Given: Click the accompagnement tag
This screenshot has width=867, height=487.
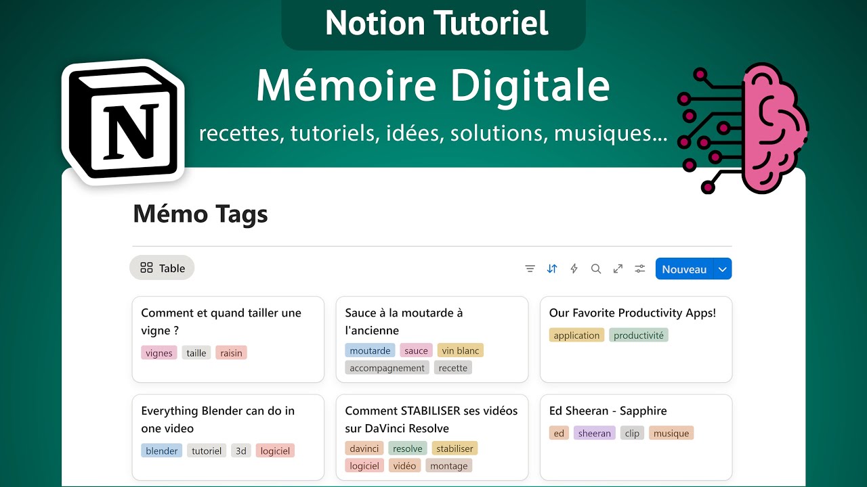Looking at the screenshot, I should pyautogui.click(x=387, y=368).
